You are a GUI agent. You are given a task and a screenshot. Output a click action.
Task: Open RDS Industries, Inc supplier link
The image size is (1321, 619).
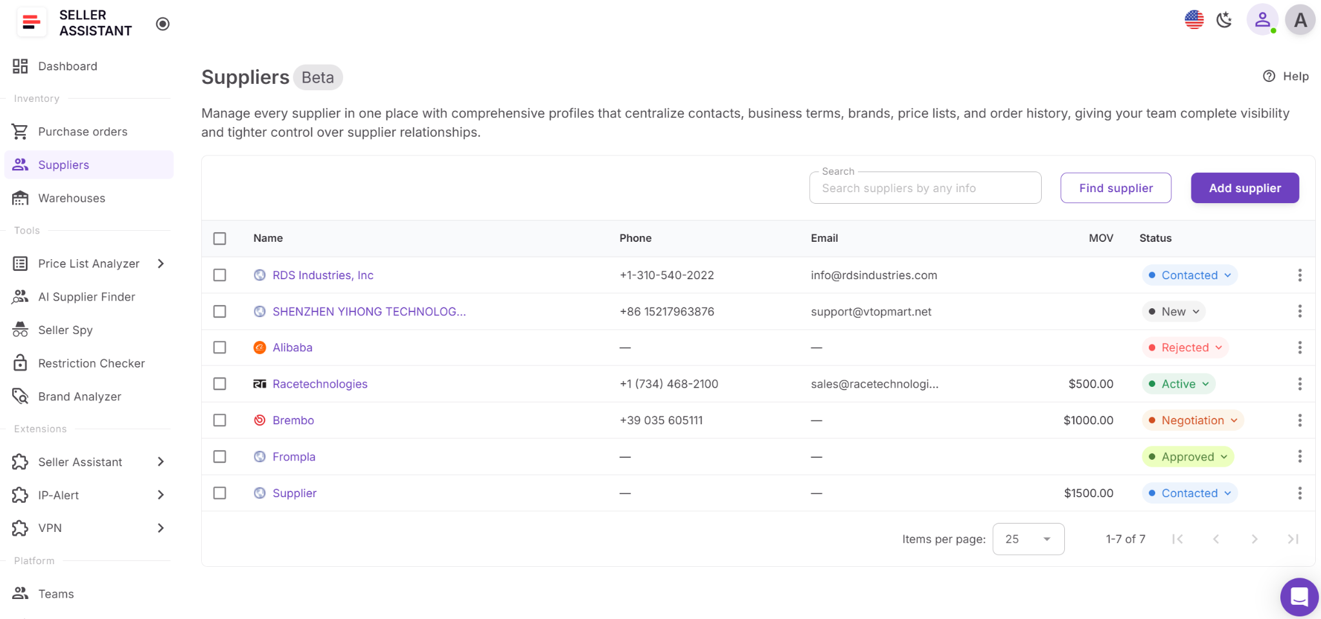click(323, 275)
